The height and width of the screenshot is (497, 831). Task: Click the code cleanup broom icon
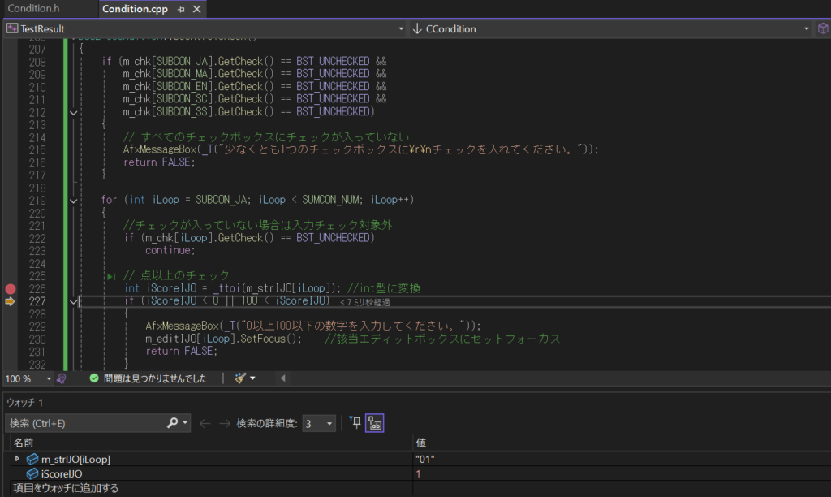[x=240, y=378]
